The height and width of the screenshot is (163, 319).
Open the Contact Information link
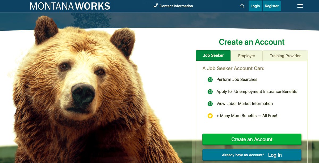coord(176,6)
